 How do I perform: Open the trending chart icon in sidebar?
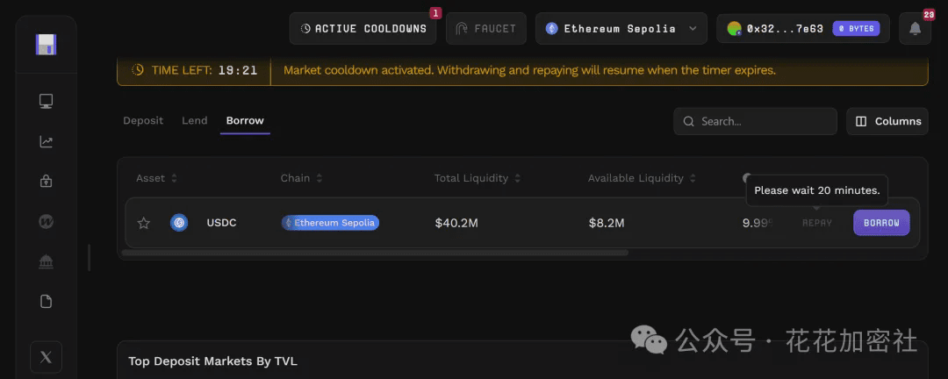47,141
